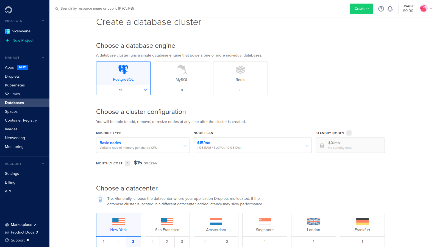Click the DigitalOcean logo icon
Image resolution: width=434 pixels, height=247 pixels.
pos(9,10)
